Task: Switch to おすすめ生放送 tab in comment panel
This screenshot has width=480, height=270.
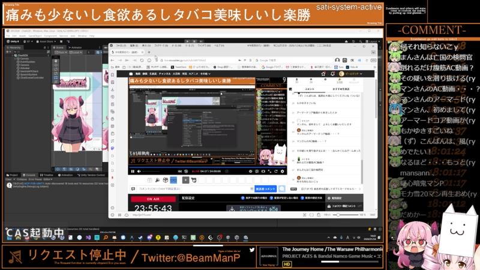Action: click(341, 89)
